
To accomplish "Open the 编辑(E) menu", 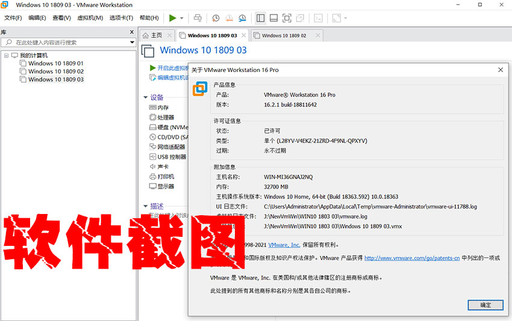I will point(37,18).
